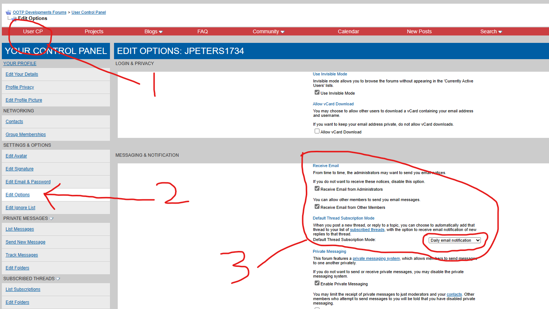Collapse the Subscribed Threads section arrow

pos(58,279)
